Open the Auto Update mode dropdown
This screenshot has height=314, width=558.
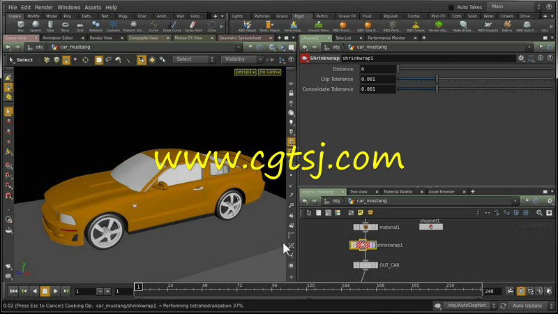click(x=532, y=306)
